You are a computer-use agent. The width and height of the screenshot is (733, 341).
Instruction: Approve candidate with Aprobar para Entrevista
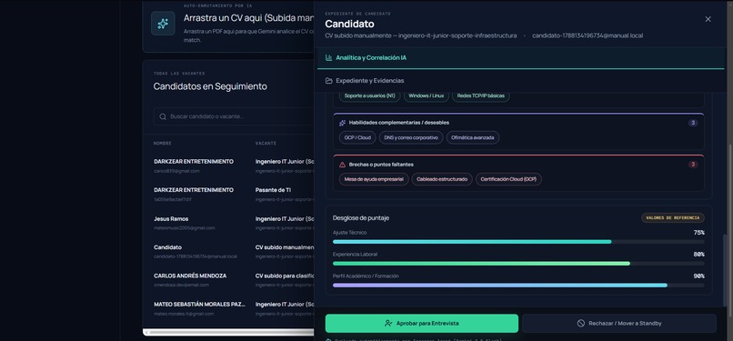click(422, 323)
